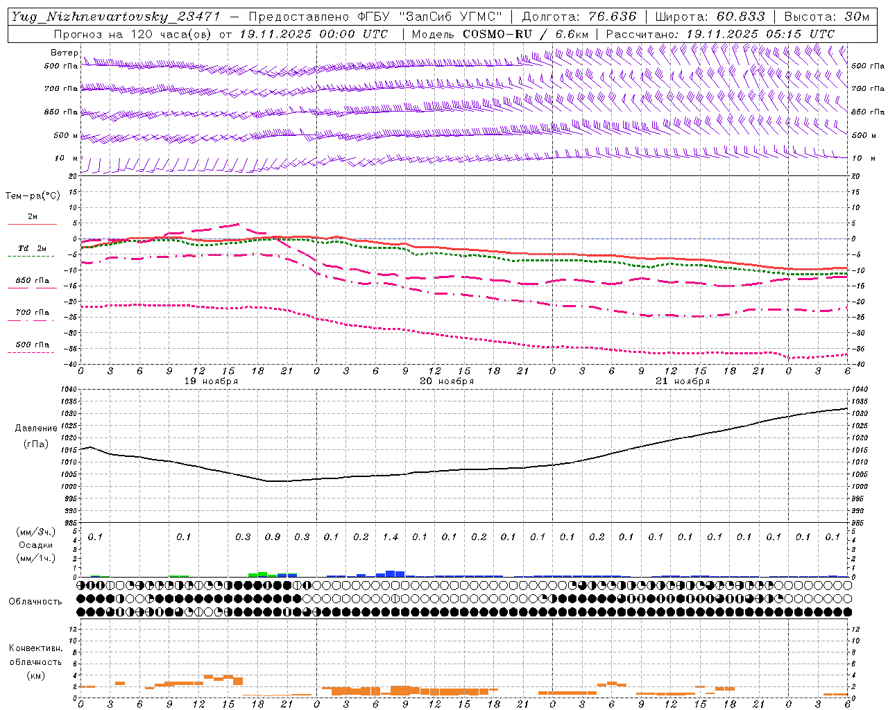Click the 'Облачность' cloudiness label

(x=35, y=601)
